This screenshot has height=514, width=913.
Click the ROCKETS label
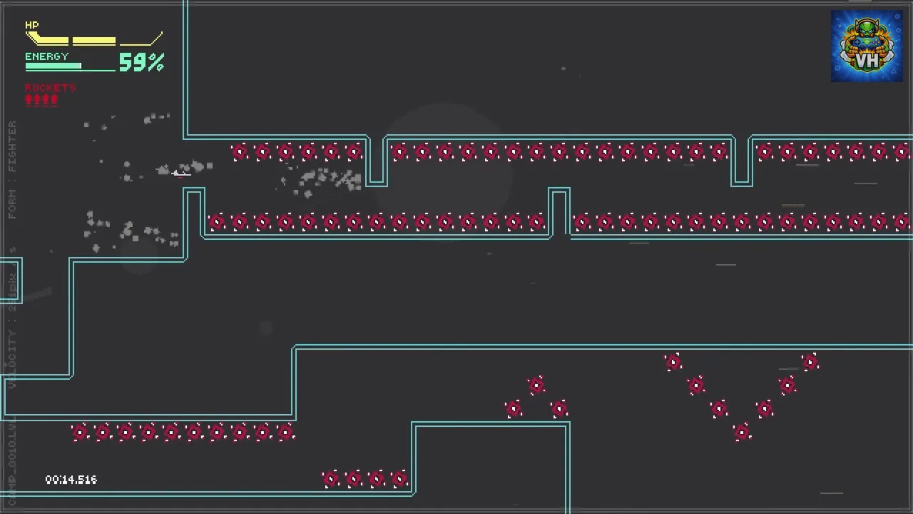(50, 88)
